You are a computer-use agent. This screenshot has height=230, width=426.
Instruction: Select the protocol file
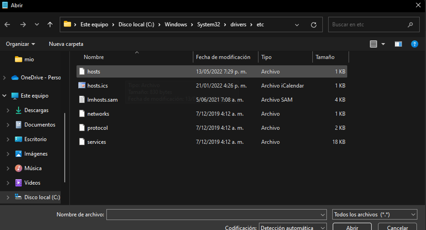click(212, 128)
